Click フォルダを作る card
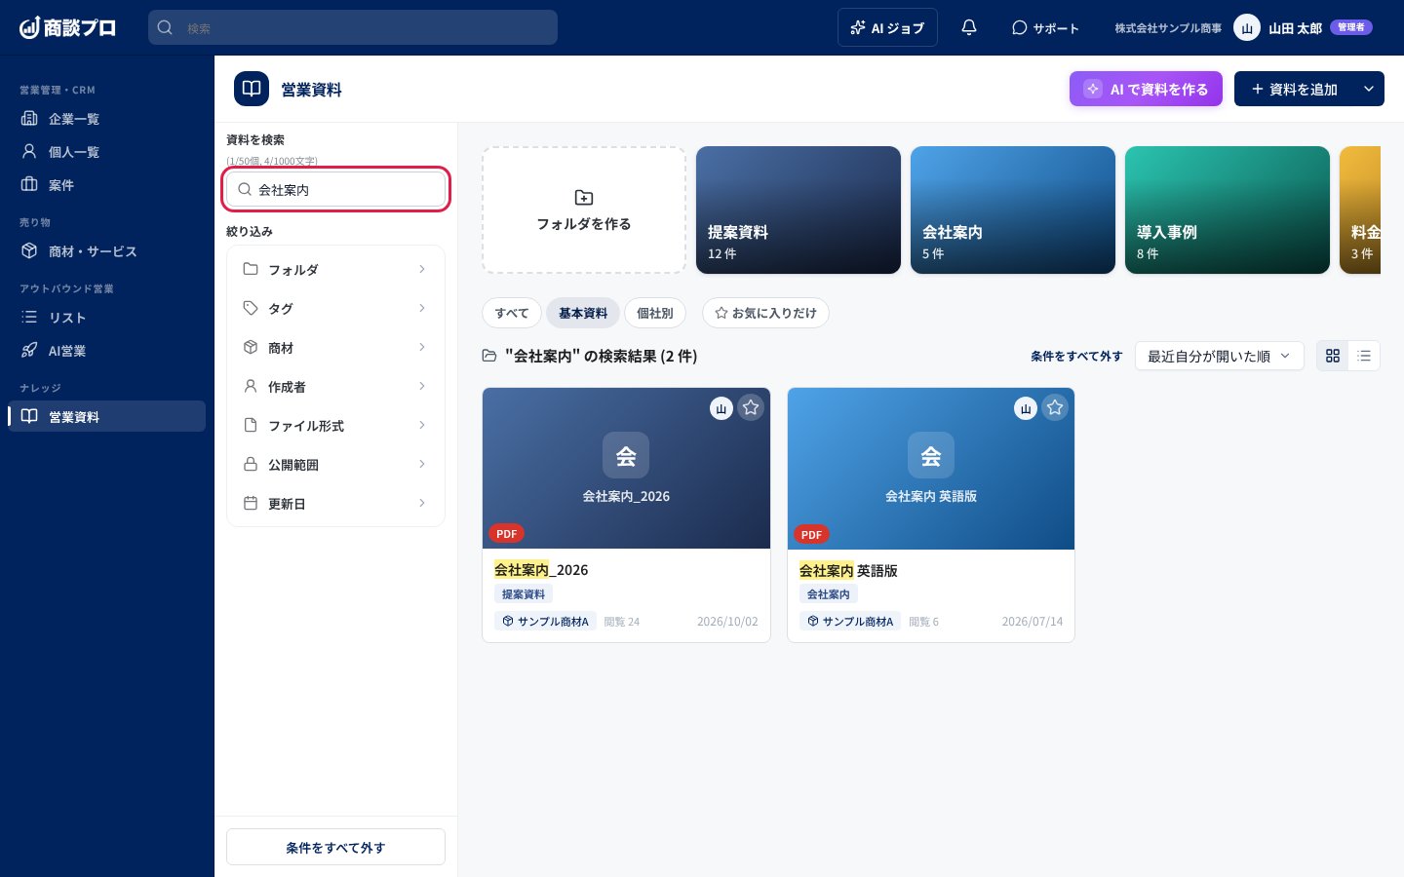 coord(584,210)
